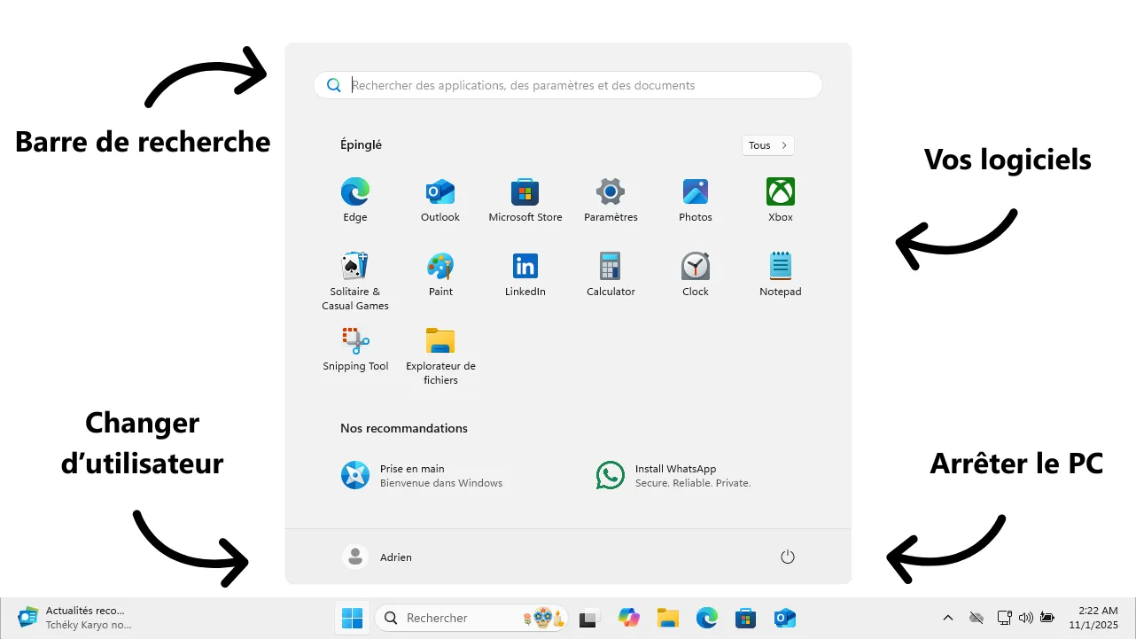Open Explorateur de fichiers

tap(440, 339)
